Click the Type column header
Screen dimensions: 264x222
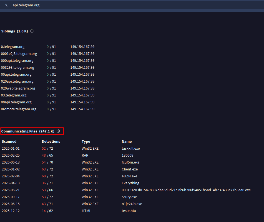[x=86, y=142]
